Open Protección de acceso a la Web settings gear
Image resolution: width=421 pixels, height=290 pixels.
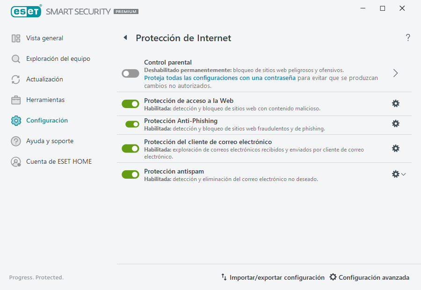396,103
